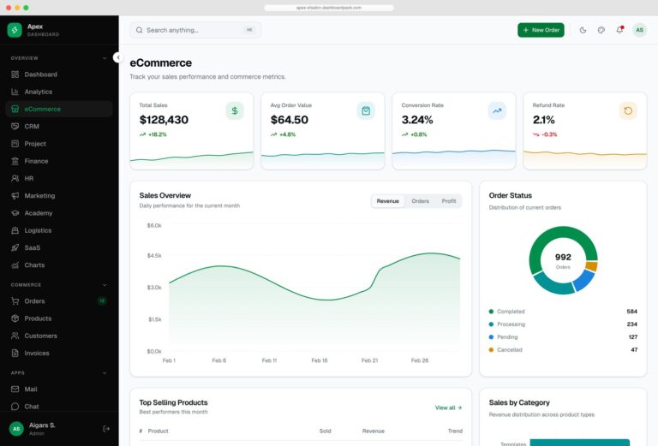Click the 2.1% refund rate value

543,120
